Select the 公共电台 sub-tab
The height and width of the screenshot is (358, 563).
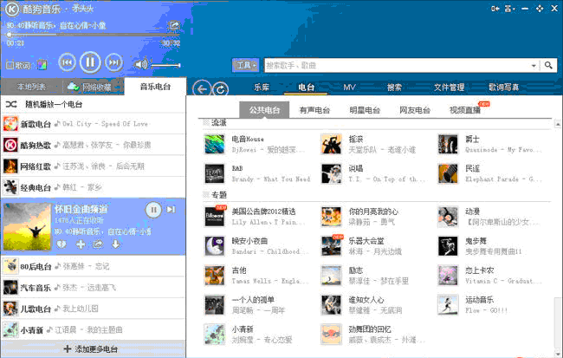(264, 110)
